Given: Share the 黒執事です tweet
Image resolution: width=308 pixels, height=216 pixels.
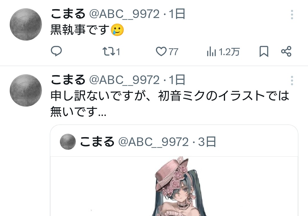Looking at the screenshot, I should pyautogui.click(x=286, y=51).
